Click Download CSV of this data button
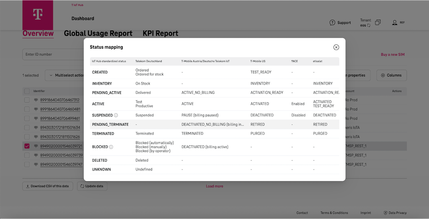429x219 pixels. pyautogui.click(x=48, y=186)
